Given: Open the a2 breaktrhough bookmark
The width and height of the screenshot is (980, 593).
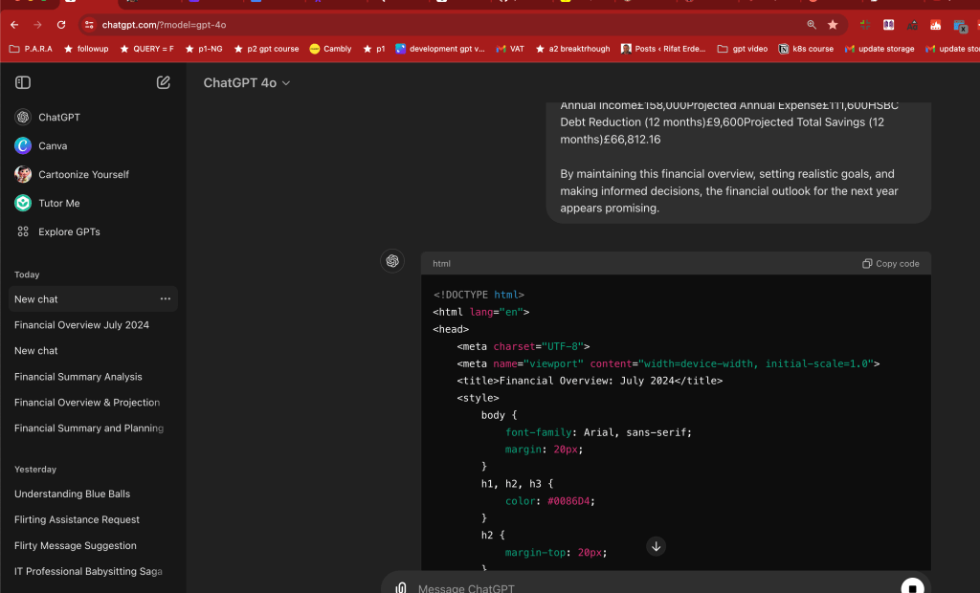Looking at the screenshot, I should tap(572, 49).
